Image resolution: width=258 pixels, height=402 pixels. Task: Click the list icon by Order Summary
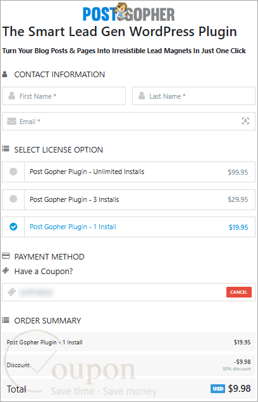tap(6, 320)
